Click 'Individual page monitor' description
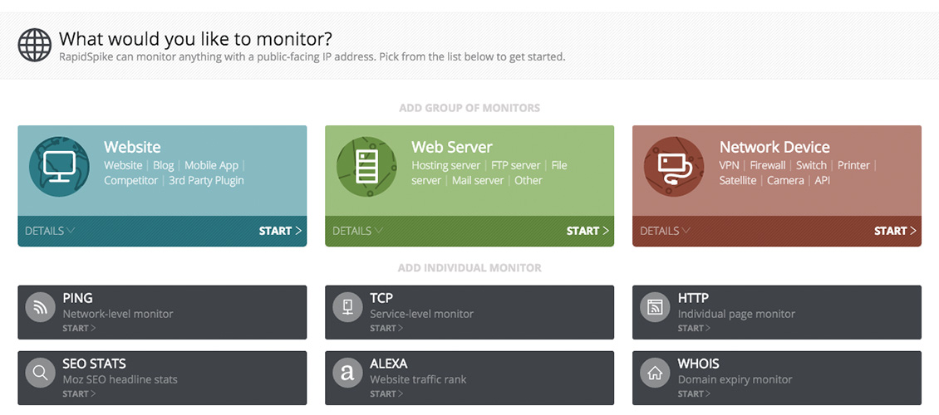 coord(736,314)
